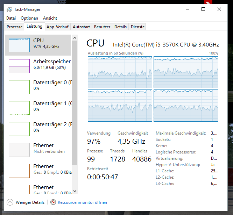The height and width of the screenshot is (215, 233).
Task: Click the Kerne label
Action: pos(161,146)
